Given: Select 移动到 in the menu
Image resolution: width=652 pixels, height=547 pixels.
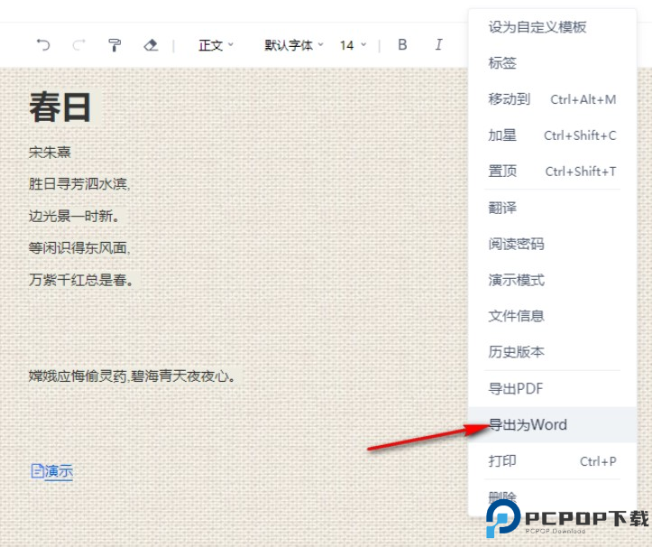Looking at the screenshot, I should point(552,99).
